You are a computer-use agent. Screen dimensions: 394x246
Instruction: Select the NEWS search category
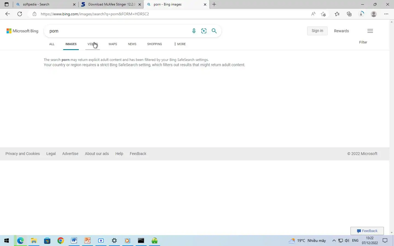(x=132, y=44)
